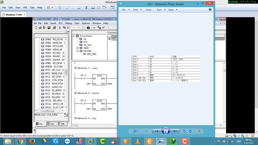Screen dimensions: 258x145
Task: Click the Cut scissors icon in LAD/STL/FBD toolbar
Action: (x=60, y=28)
